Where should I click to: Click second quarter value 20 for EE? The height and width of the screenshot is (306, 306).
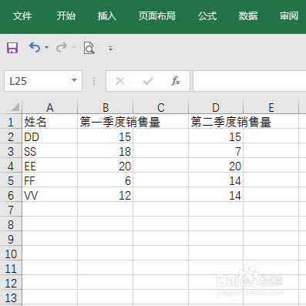tap(216, 166)
